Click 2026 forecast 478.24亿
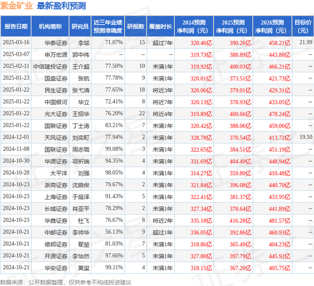 [x=279, y=114]
